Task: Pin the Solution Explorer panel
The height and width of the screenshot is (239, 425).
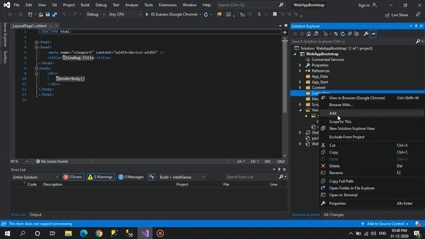Action: (x=416, y=26)
